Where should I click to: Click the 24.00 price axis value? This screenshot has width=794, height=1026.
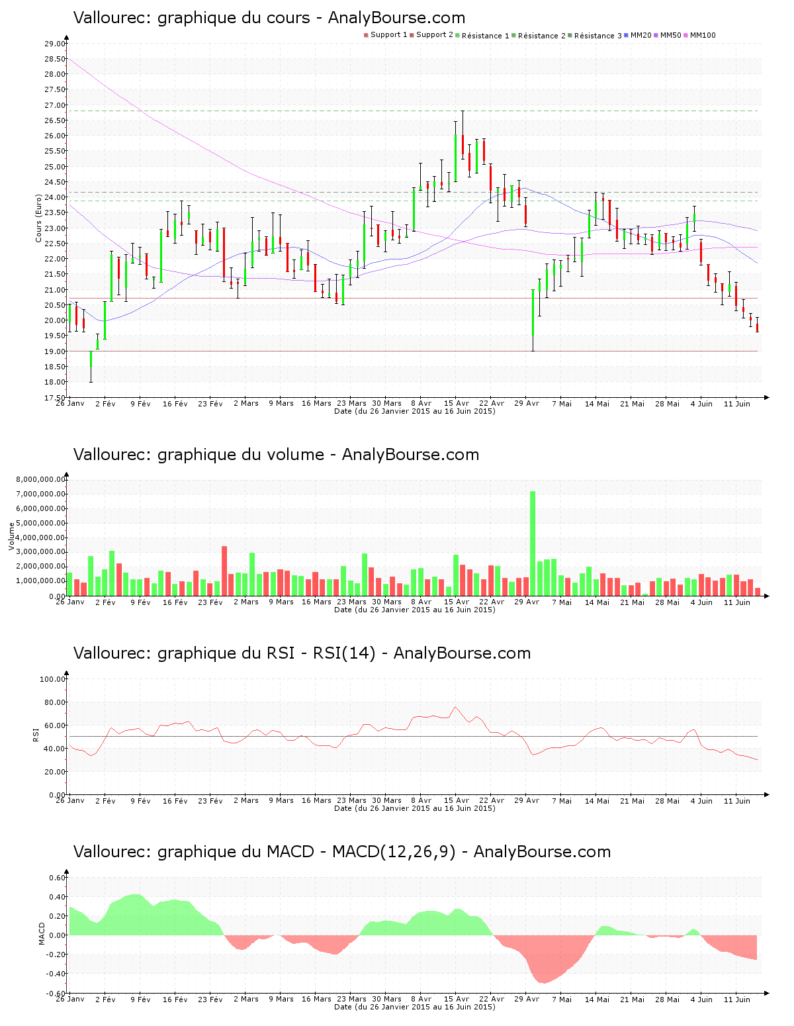tap(55, 197)
